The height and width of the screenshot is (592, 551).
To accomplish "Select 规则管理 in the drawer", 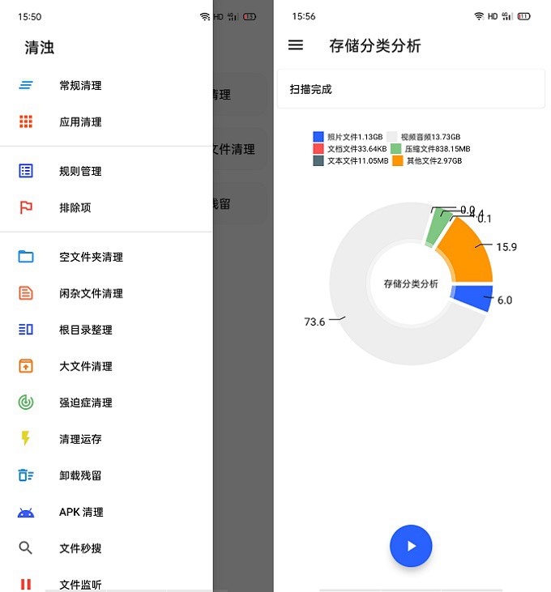I will point(106,171).
